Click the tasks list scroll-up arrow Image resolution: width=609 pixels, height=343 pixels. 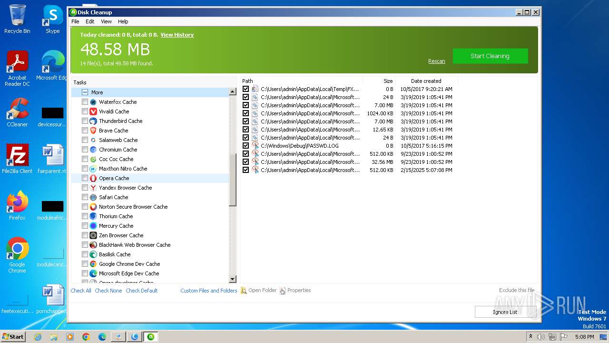(x=233, y=91)
